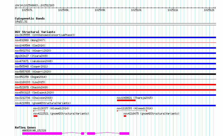The width and height of the screenshot is (223, 136).
Task: Select the black nsv5857935 variant bar
Action: click(x=115, y=74)
